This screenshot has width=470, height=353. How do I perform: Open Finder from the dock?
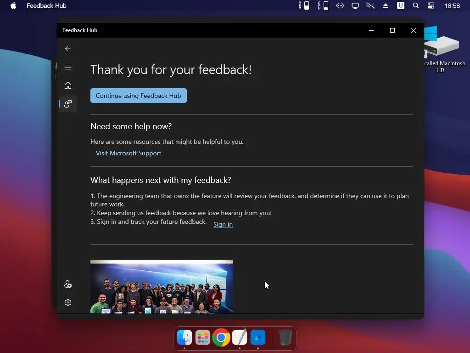(x=185, y=337)
